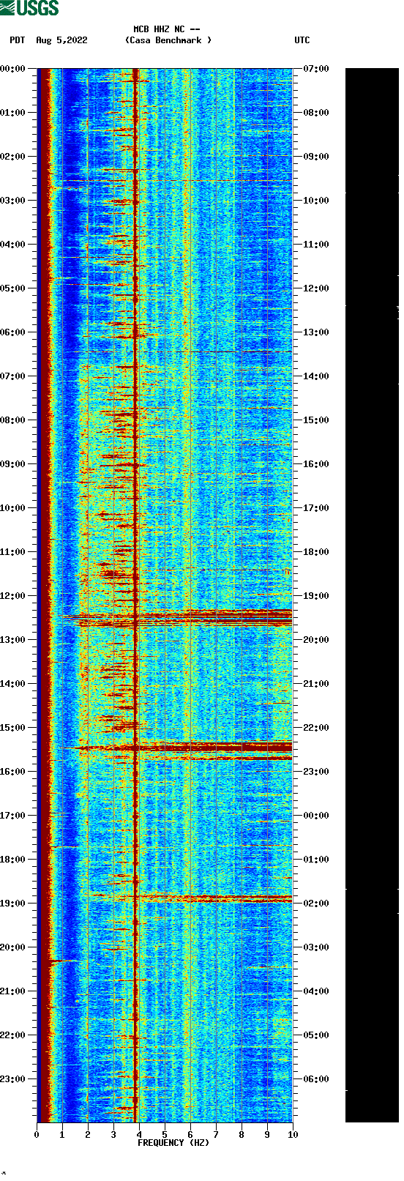Click the 12:00 PDT time tick label
This screenshot has width=404, height=1181.
(x=13, y=596)
